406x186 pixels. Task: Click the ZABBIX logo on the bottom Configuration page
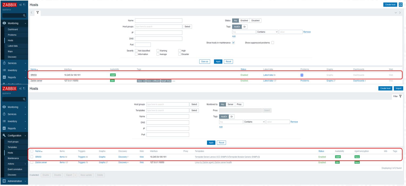tap(10, 88)
